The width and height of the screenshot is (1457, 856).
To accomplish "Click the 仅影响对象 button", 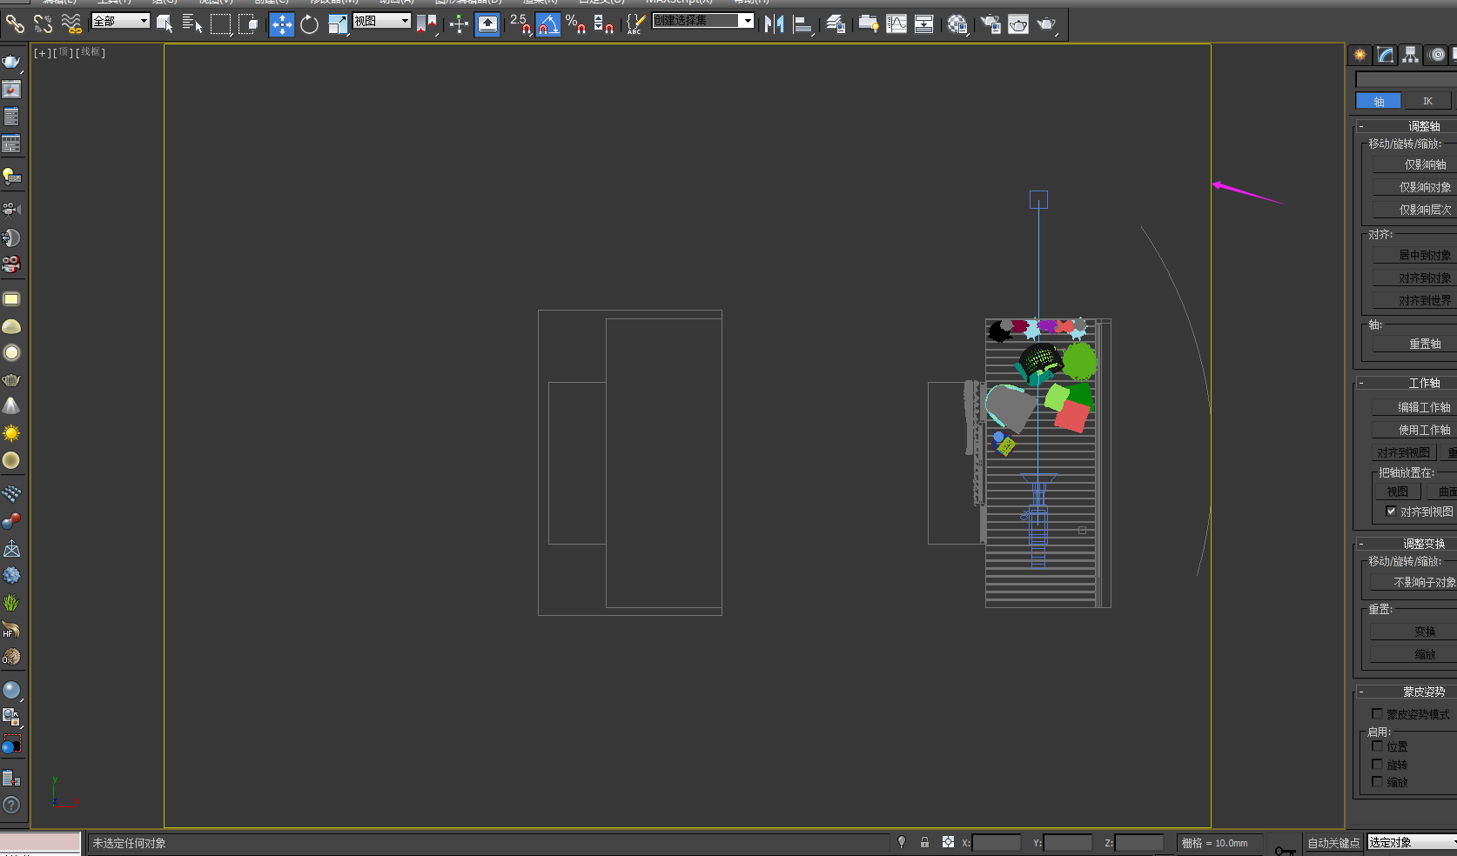I will [1415, 187].
